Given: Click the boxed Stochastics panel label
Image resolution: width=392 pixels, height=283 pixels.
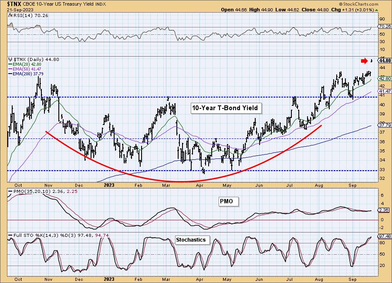Looking at the screenshot, I should click(x=192, y=240).
